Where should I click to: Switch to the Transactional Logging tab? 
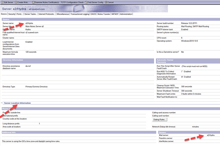pyautogui.click(x=80, y=14)
